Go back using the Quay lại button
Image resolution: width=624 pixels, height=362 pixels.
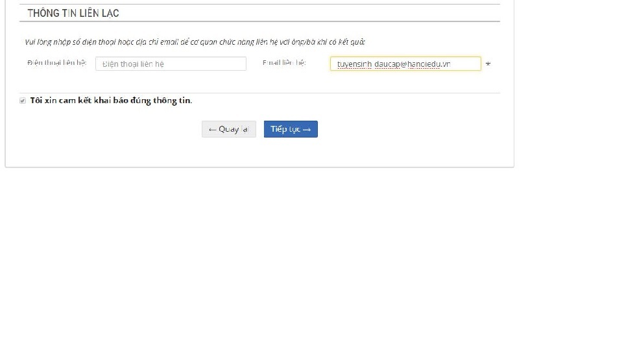coord(229,129)
